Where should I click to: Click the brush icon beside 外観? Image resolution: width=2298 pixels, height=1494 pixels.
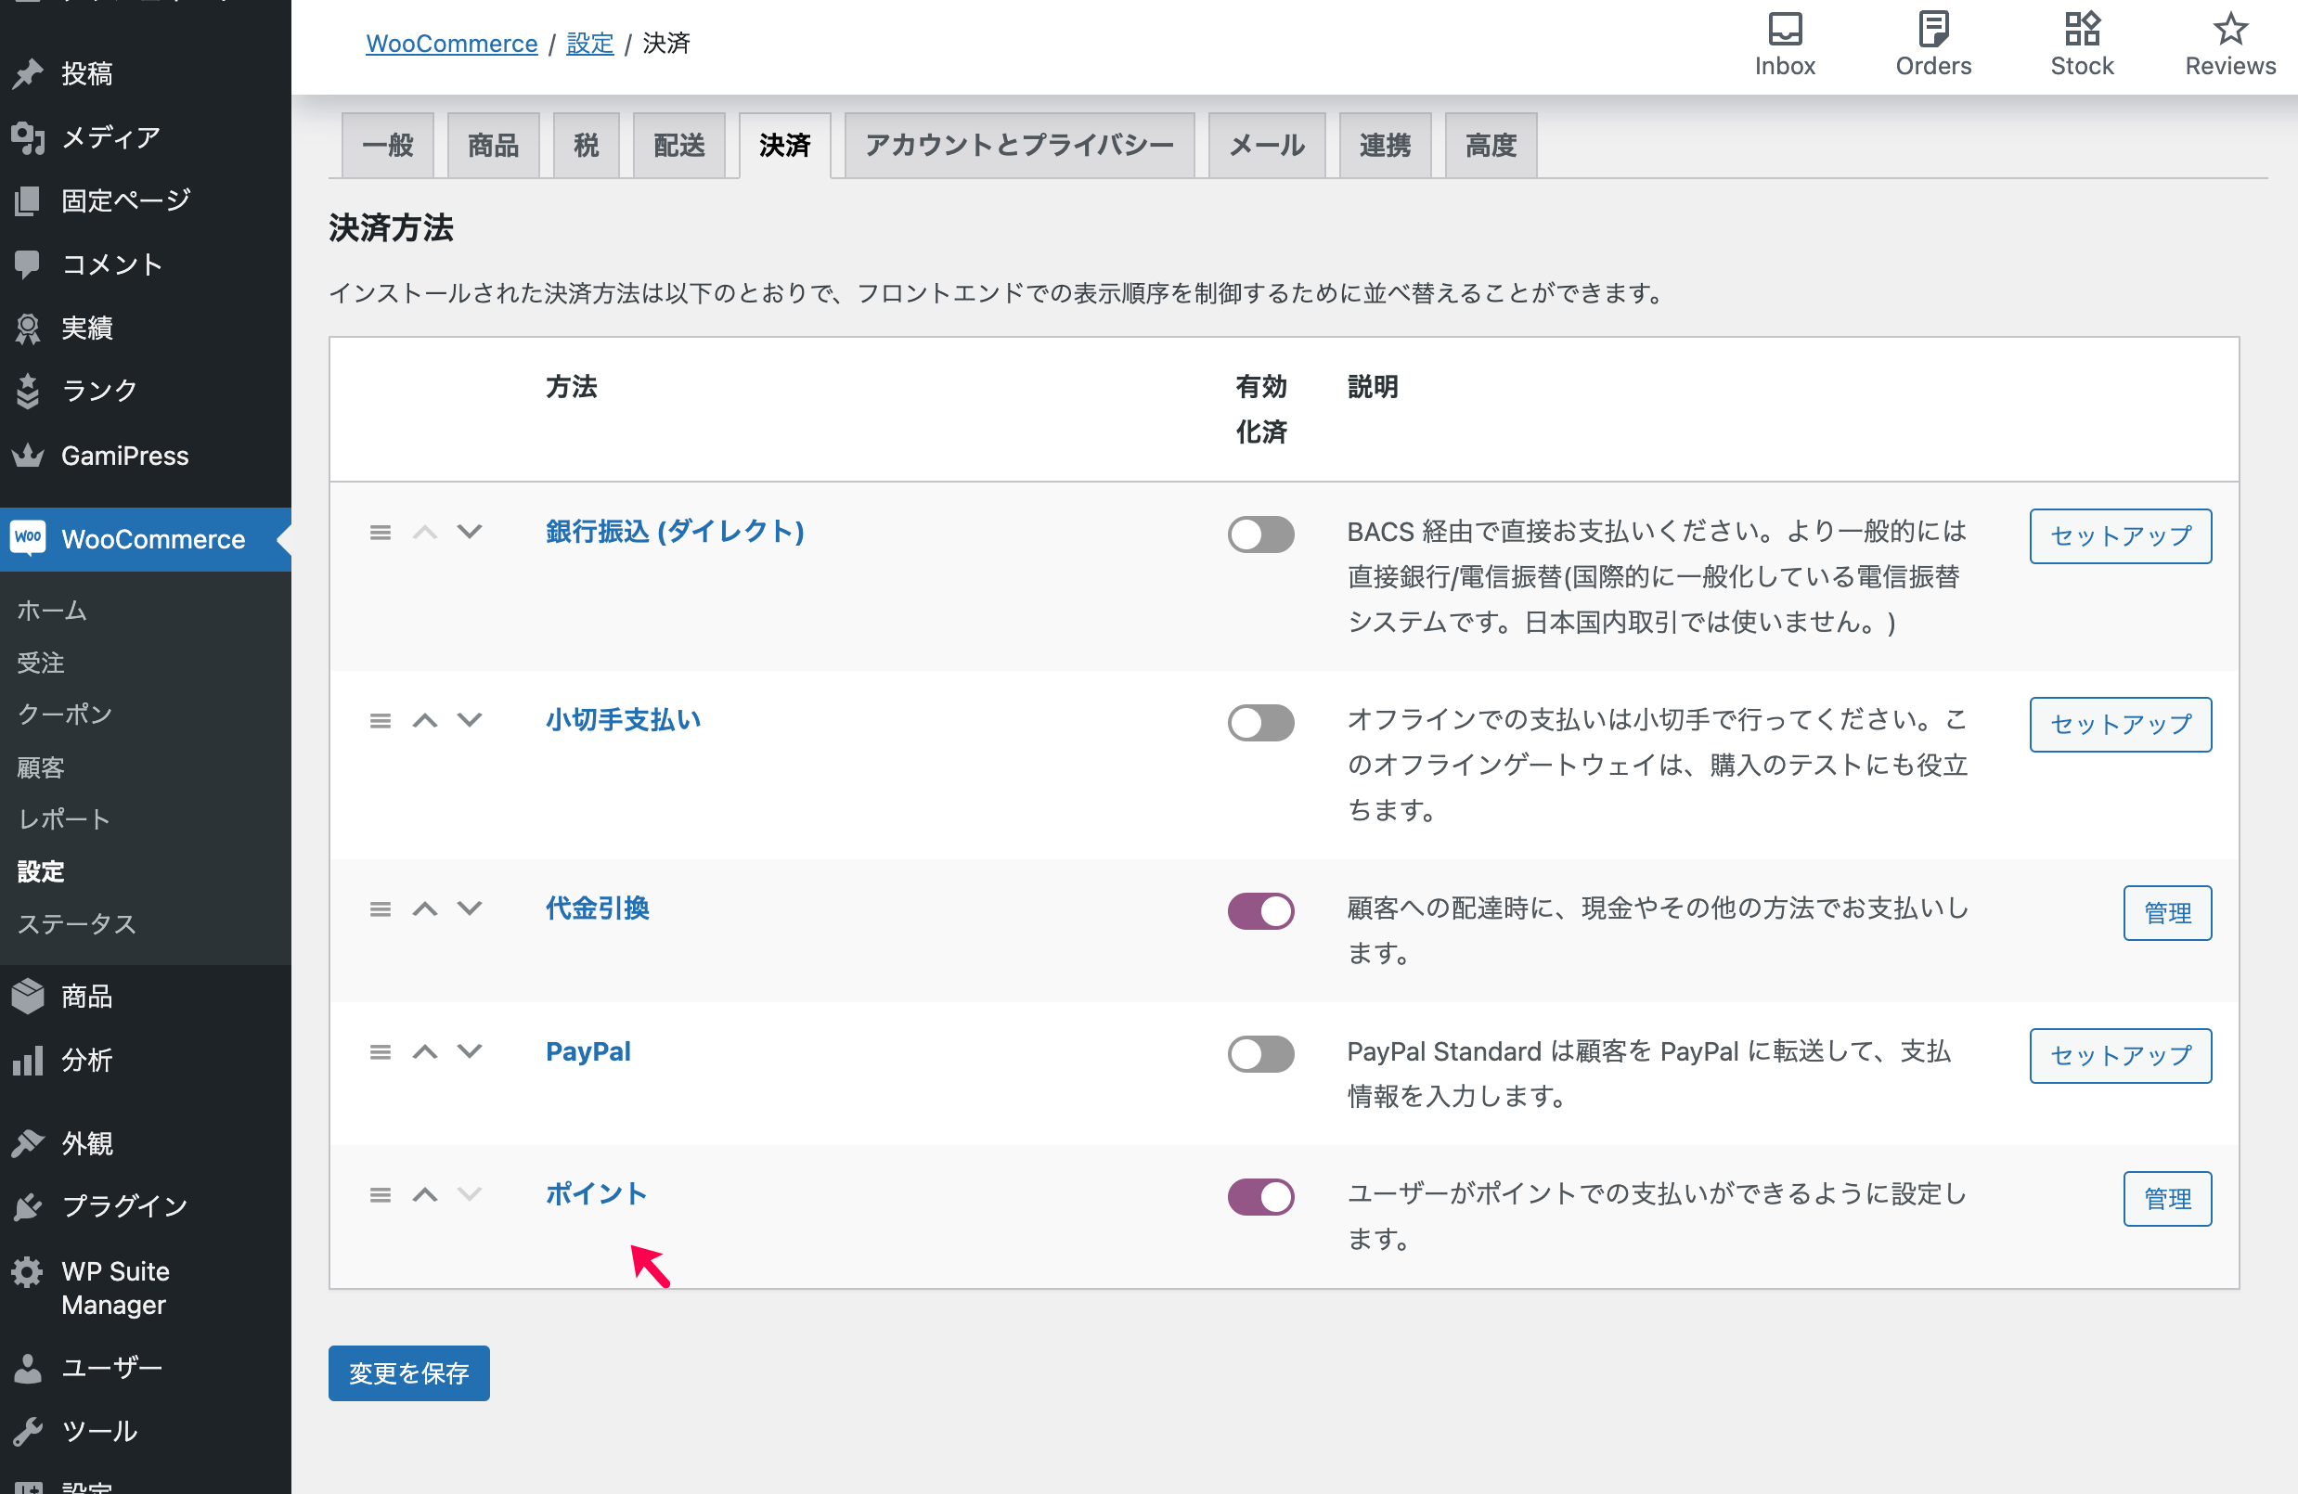[x=28, y=1142]
